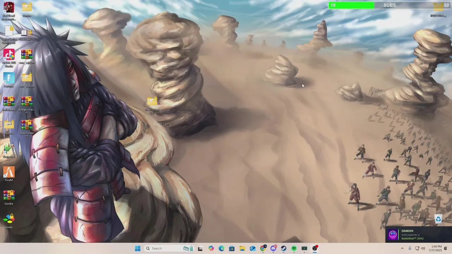
Task: Open Microsoft Store from the taskbar
Action: [x=232, y=248]
